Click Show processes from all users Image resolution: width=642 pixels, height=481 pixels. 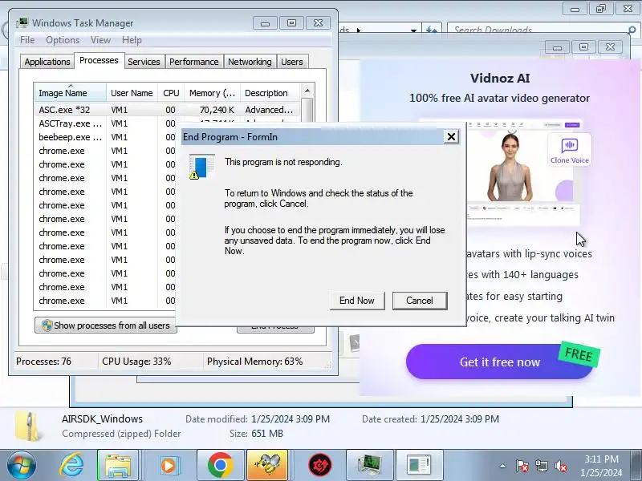[106, 325]
